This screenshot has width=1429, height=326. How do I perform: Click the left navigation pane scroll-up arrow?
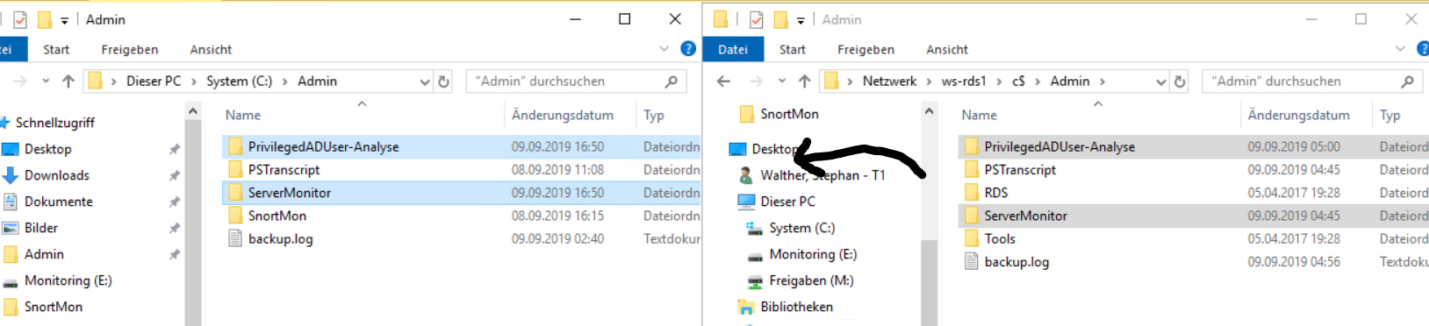tap(193, 111)
